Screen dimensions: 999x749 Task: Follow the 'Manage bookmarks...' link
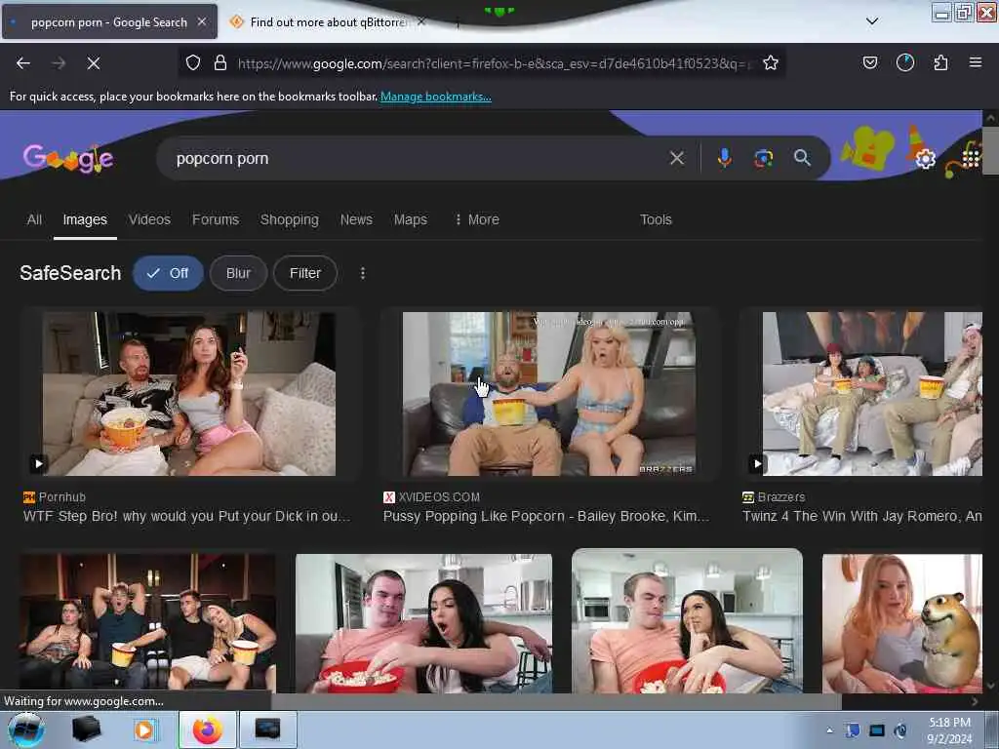point(436,97)
